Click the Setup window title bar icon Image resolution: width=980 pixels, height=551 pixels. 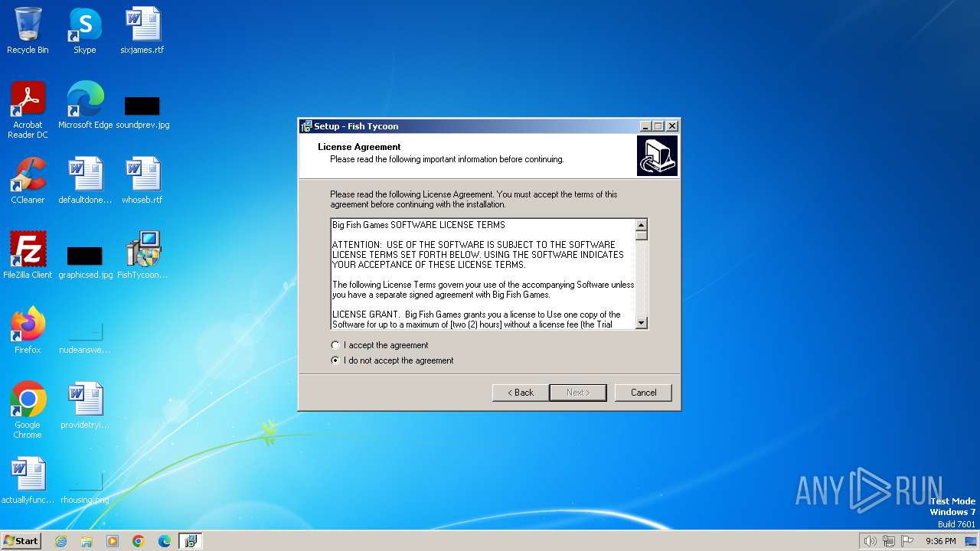pos(306,126)
